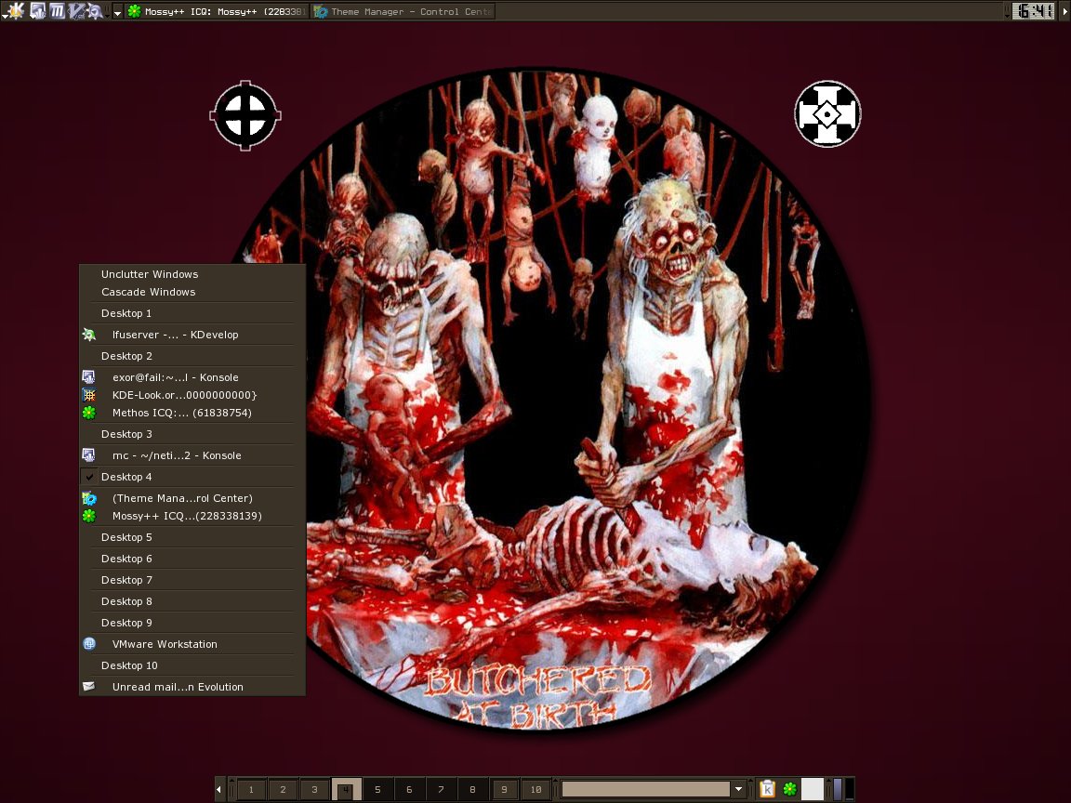Viewport: 1071px width, 803px height.
Task: Toggle checked Desktop 4 menu entry
Action: [192, 477]
